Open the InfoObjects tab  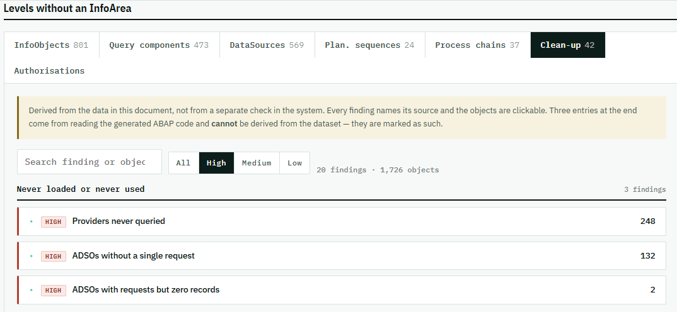(52, 45)
